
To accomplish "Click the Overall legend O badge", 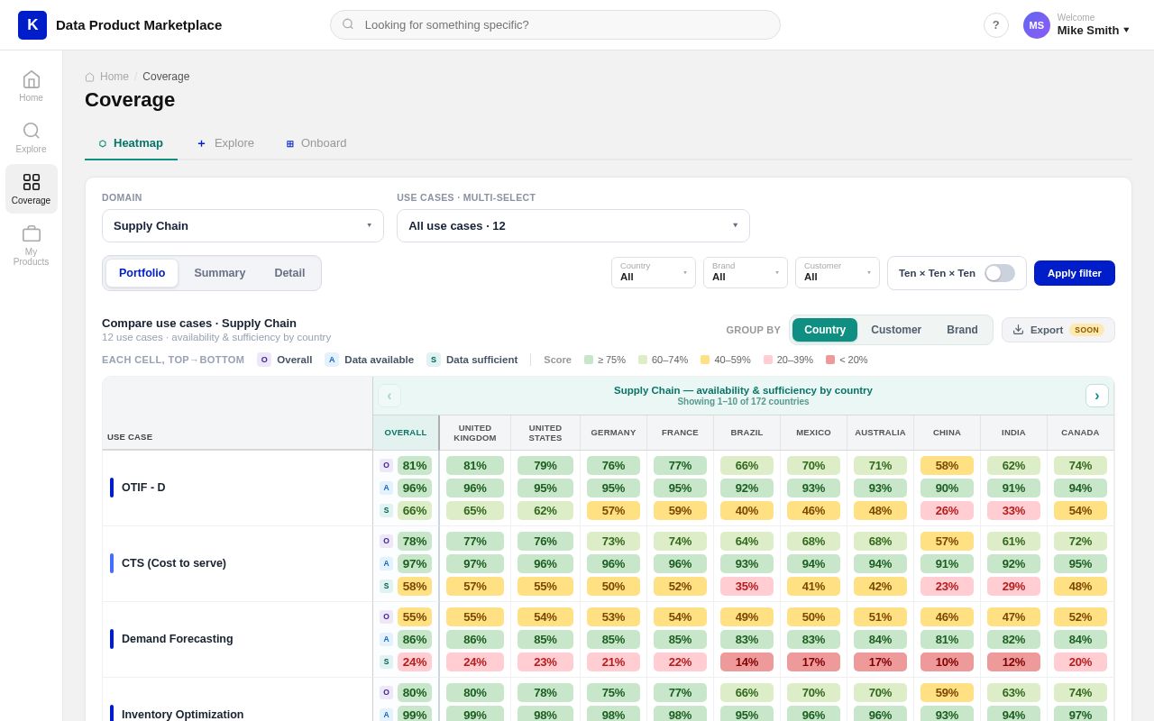I will point(264,360).
